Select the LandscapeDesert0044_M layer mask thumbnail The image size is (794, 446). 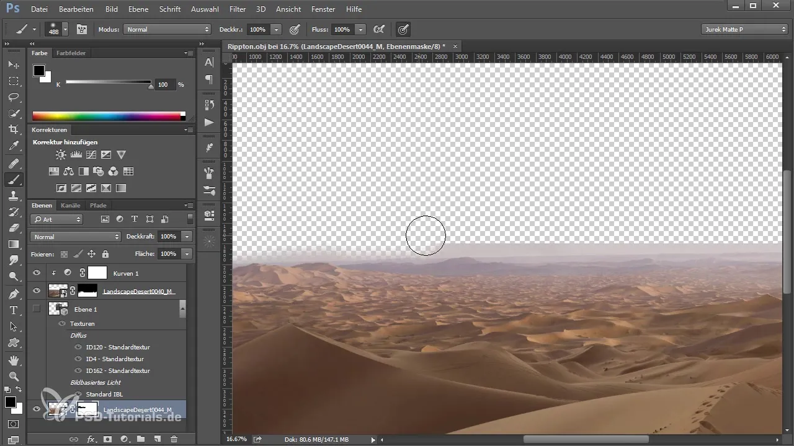pyautogui.click(x=87, y=408)
